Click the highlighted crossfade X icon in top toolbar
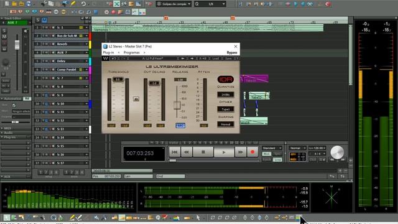Image resolution: width=398 pixels, height=224 pixels. click(x=116, y=4)
